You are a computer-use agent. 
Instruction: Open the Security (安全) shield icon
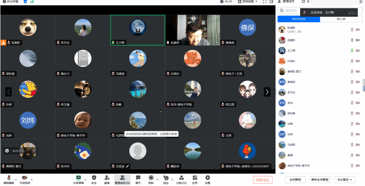click(94, 179)
